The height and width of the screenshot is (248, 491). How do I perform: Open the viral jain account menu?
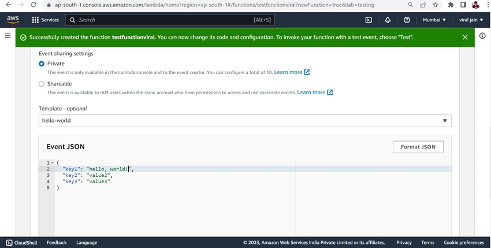point(471,20)
